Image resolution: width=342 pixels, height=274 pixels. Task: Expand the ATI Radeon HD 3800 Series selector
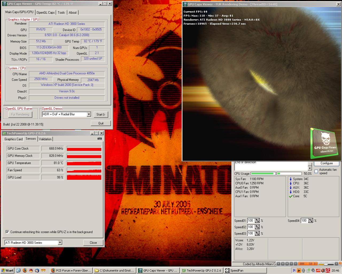(x=60, y=243)
